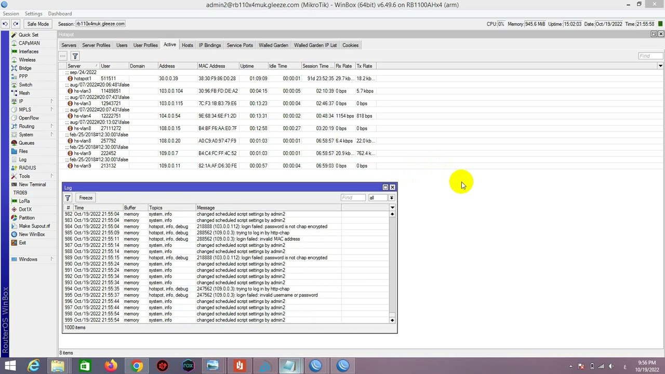Open New WinBox in sidebar
The width and height of the screenshot is (665, 374).
tap(32, 234)
